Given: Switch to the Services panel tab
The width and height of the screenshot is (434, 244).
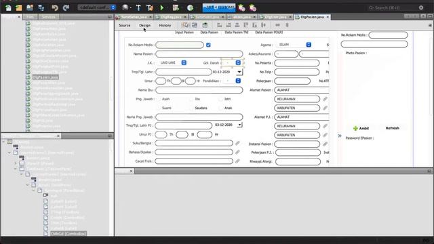Looking at the screenshot, I should click(49, 17).
